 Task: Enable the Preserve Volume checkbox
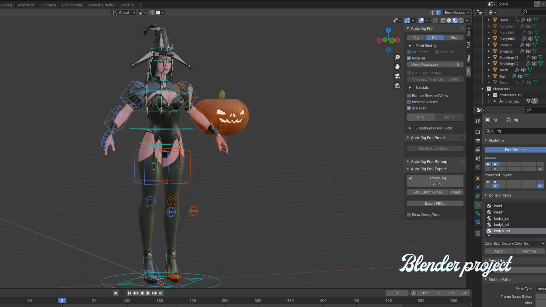coord(409,102)
